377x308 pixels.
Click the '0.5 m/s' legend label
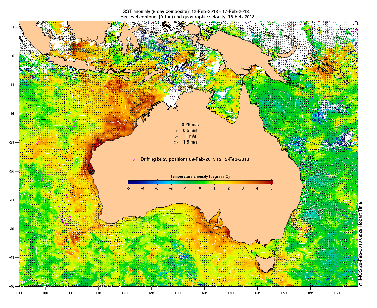click(x=190, y=130)
